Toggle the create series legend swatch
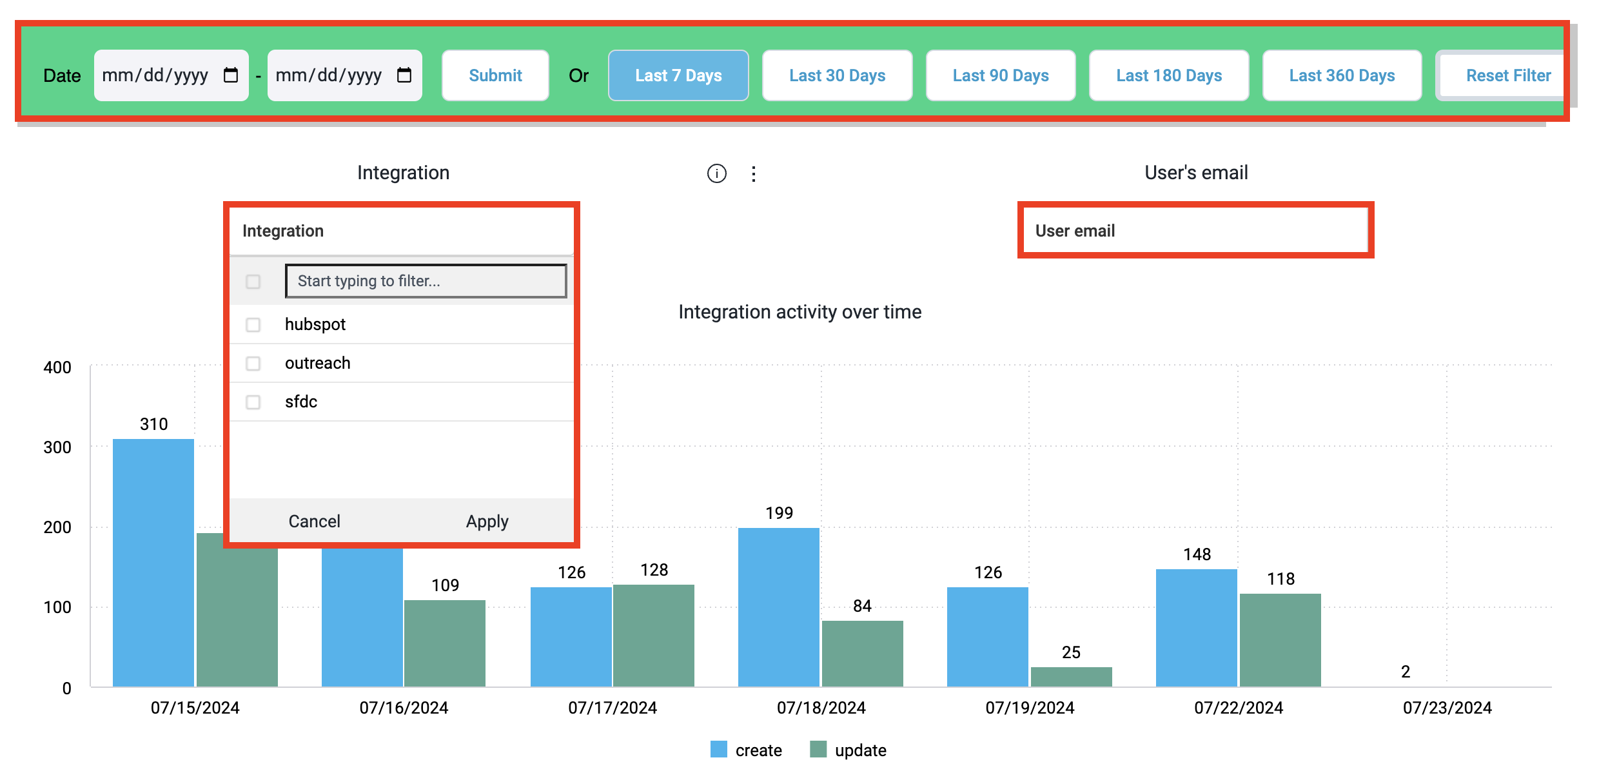 tap(719, 749)
